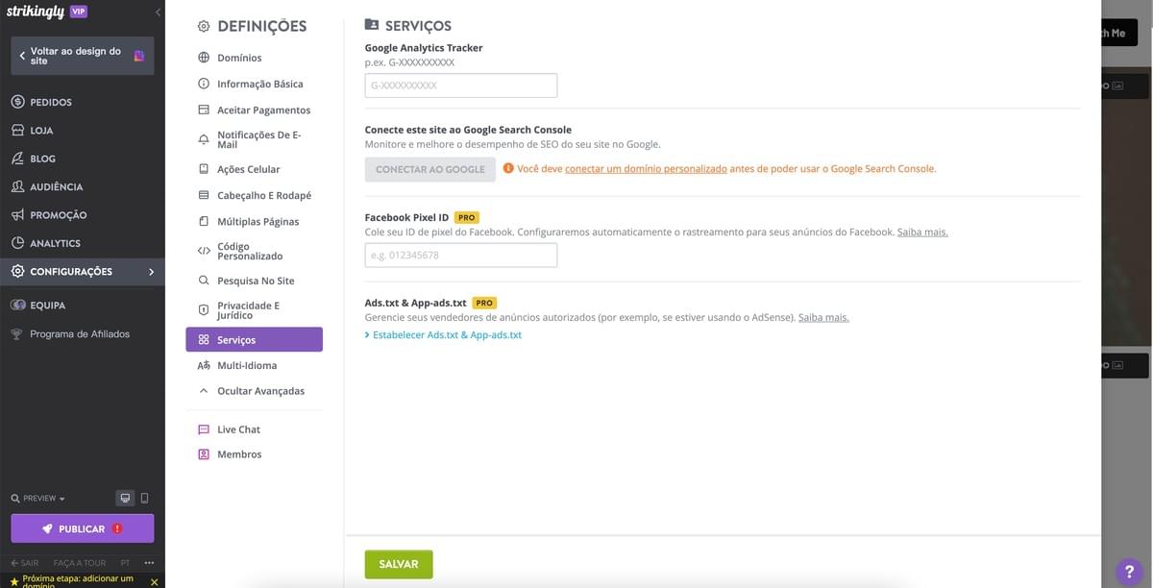Click the Programa de Afiliados icon
The image size is (1153, 588).
click(16, 333)
